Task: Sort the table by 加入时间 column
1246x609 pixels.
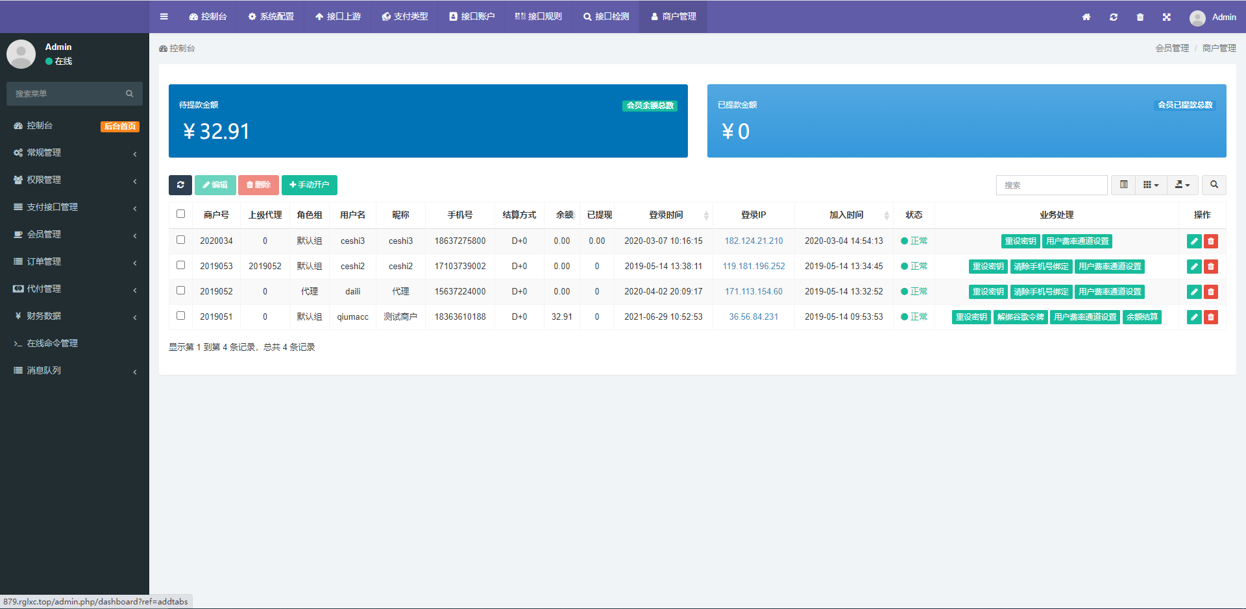Action: 845,215
